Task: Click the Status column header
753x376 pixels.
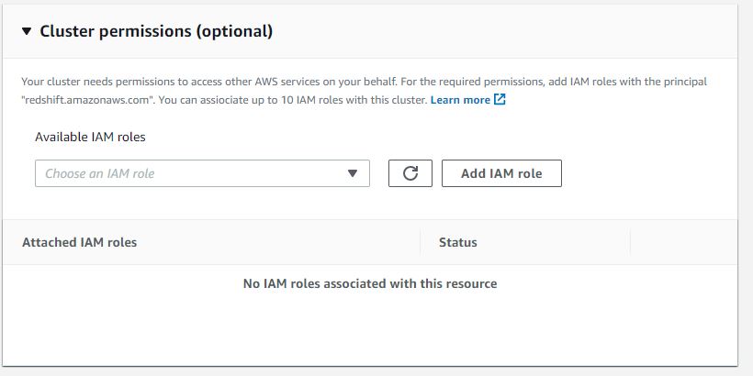Action: (x=458, y=243)
